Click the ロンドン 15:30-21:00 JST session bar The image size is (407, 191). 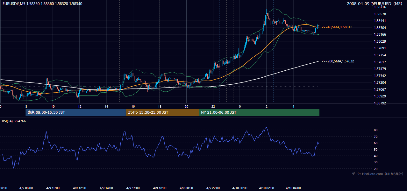162,112
